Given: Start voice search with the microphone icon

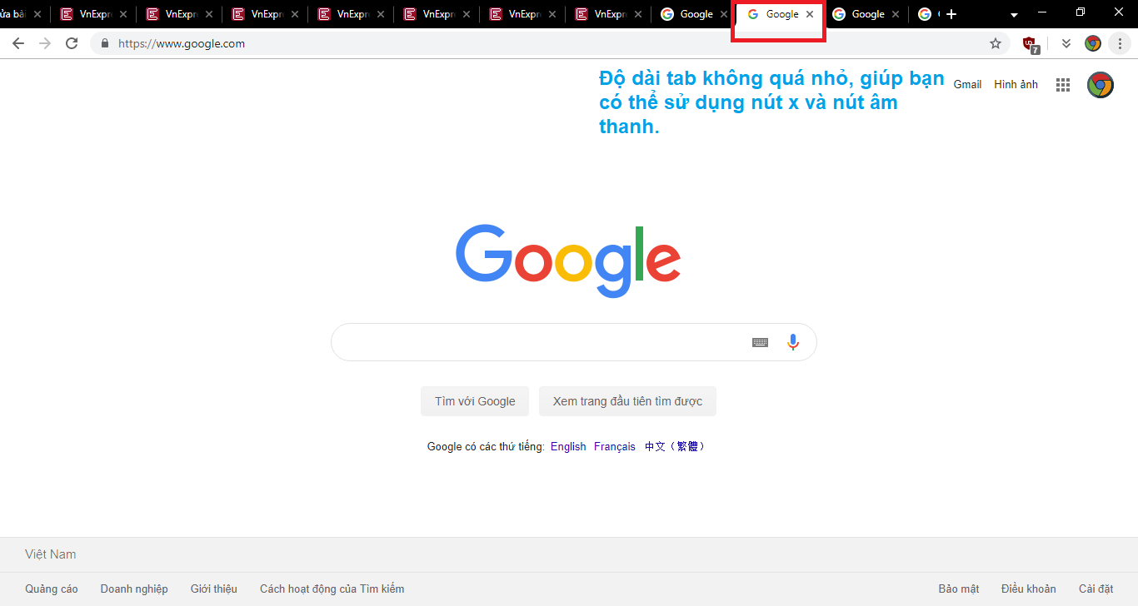Looking at the screenshot, I should click(x=792, y=342).
